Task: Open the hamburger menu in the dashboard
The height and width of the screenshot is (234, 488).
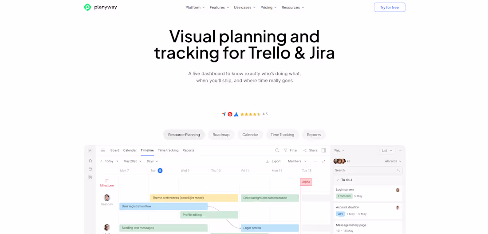Action: [x=103, y=150]
